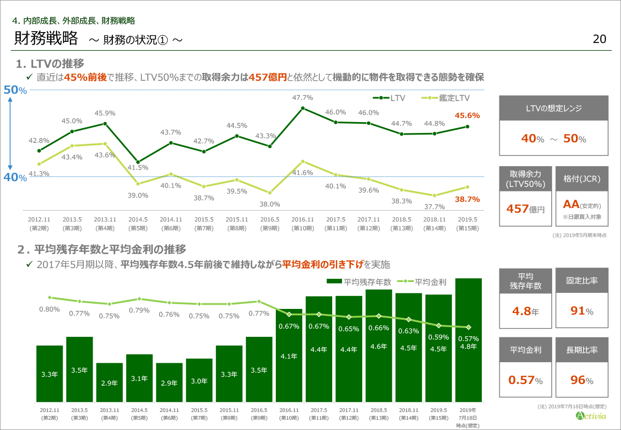Click the 財務戦略 slide title

pyautogui.click(x=47, y=38)
